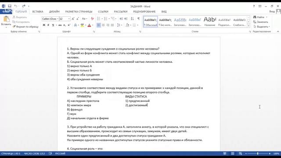The height and width of the screenshot is (158, 281).
Task: Justify the paragraph text
Action: 112,25
